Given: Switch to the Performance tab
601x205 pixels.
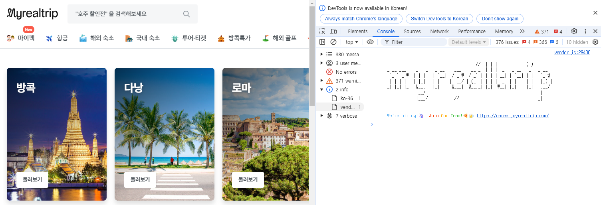Looking at the screenshot, I should (x=472, y=31).
